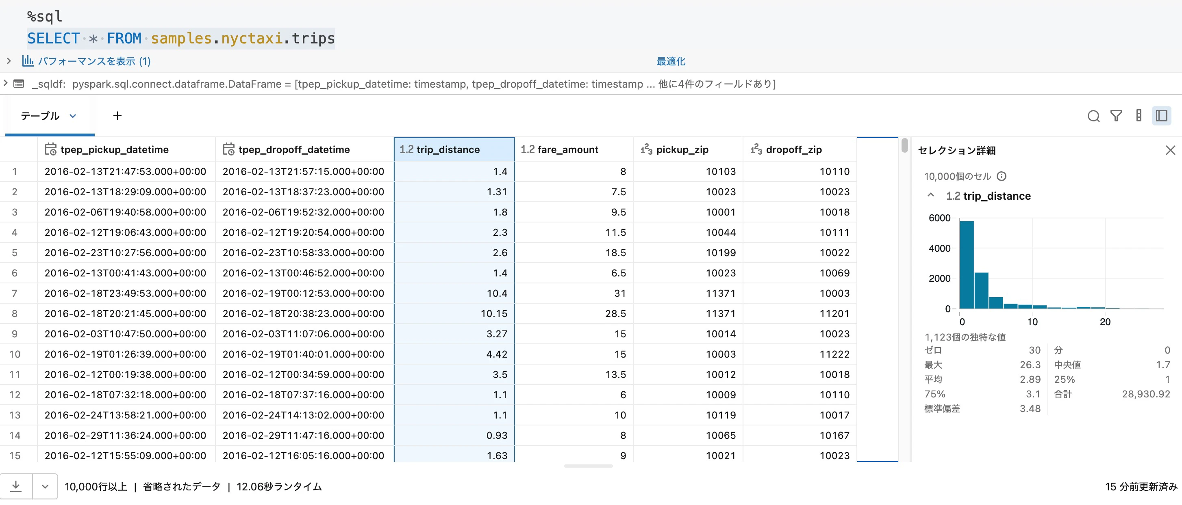This screenshot has width=1182, height=505.
Task: Click timestamp type icon on tpep_pickup_datetime
Action: coord(50,149)
